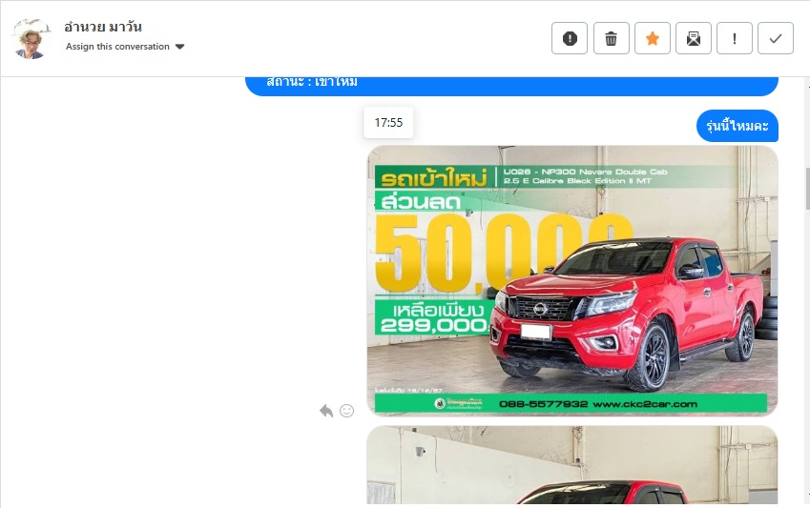
Task: Click the caret next to Assign this conversation
Action: 180,47
